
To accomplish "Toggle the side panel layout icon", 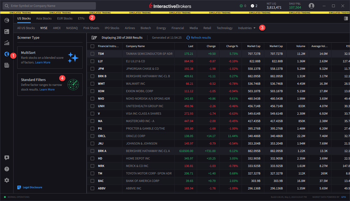I will click(x=346, y=19).
